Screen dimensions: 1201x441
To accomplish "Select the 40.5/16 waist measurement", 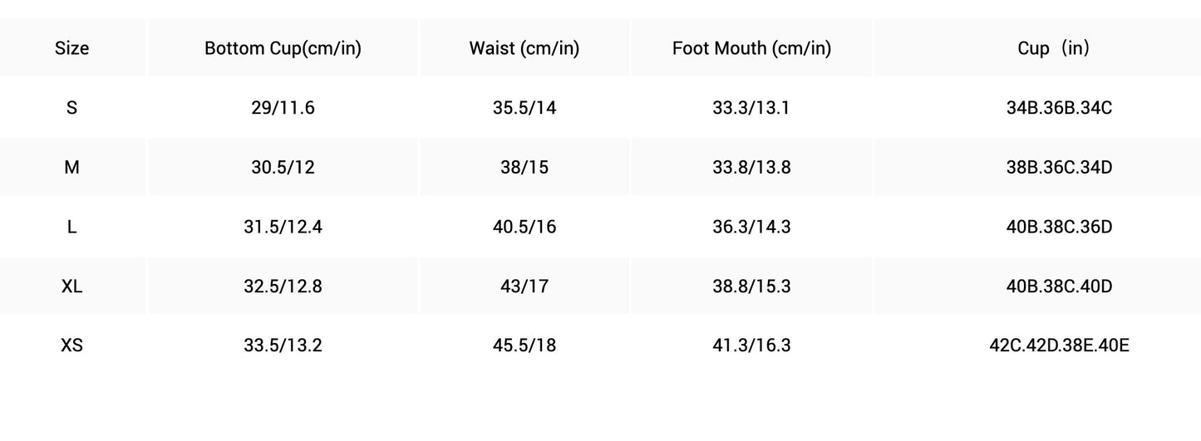I will (524, 227).
